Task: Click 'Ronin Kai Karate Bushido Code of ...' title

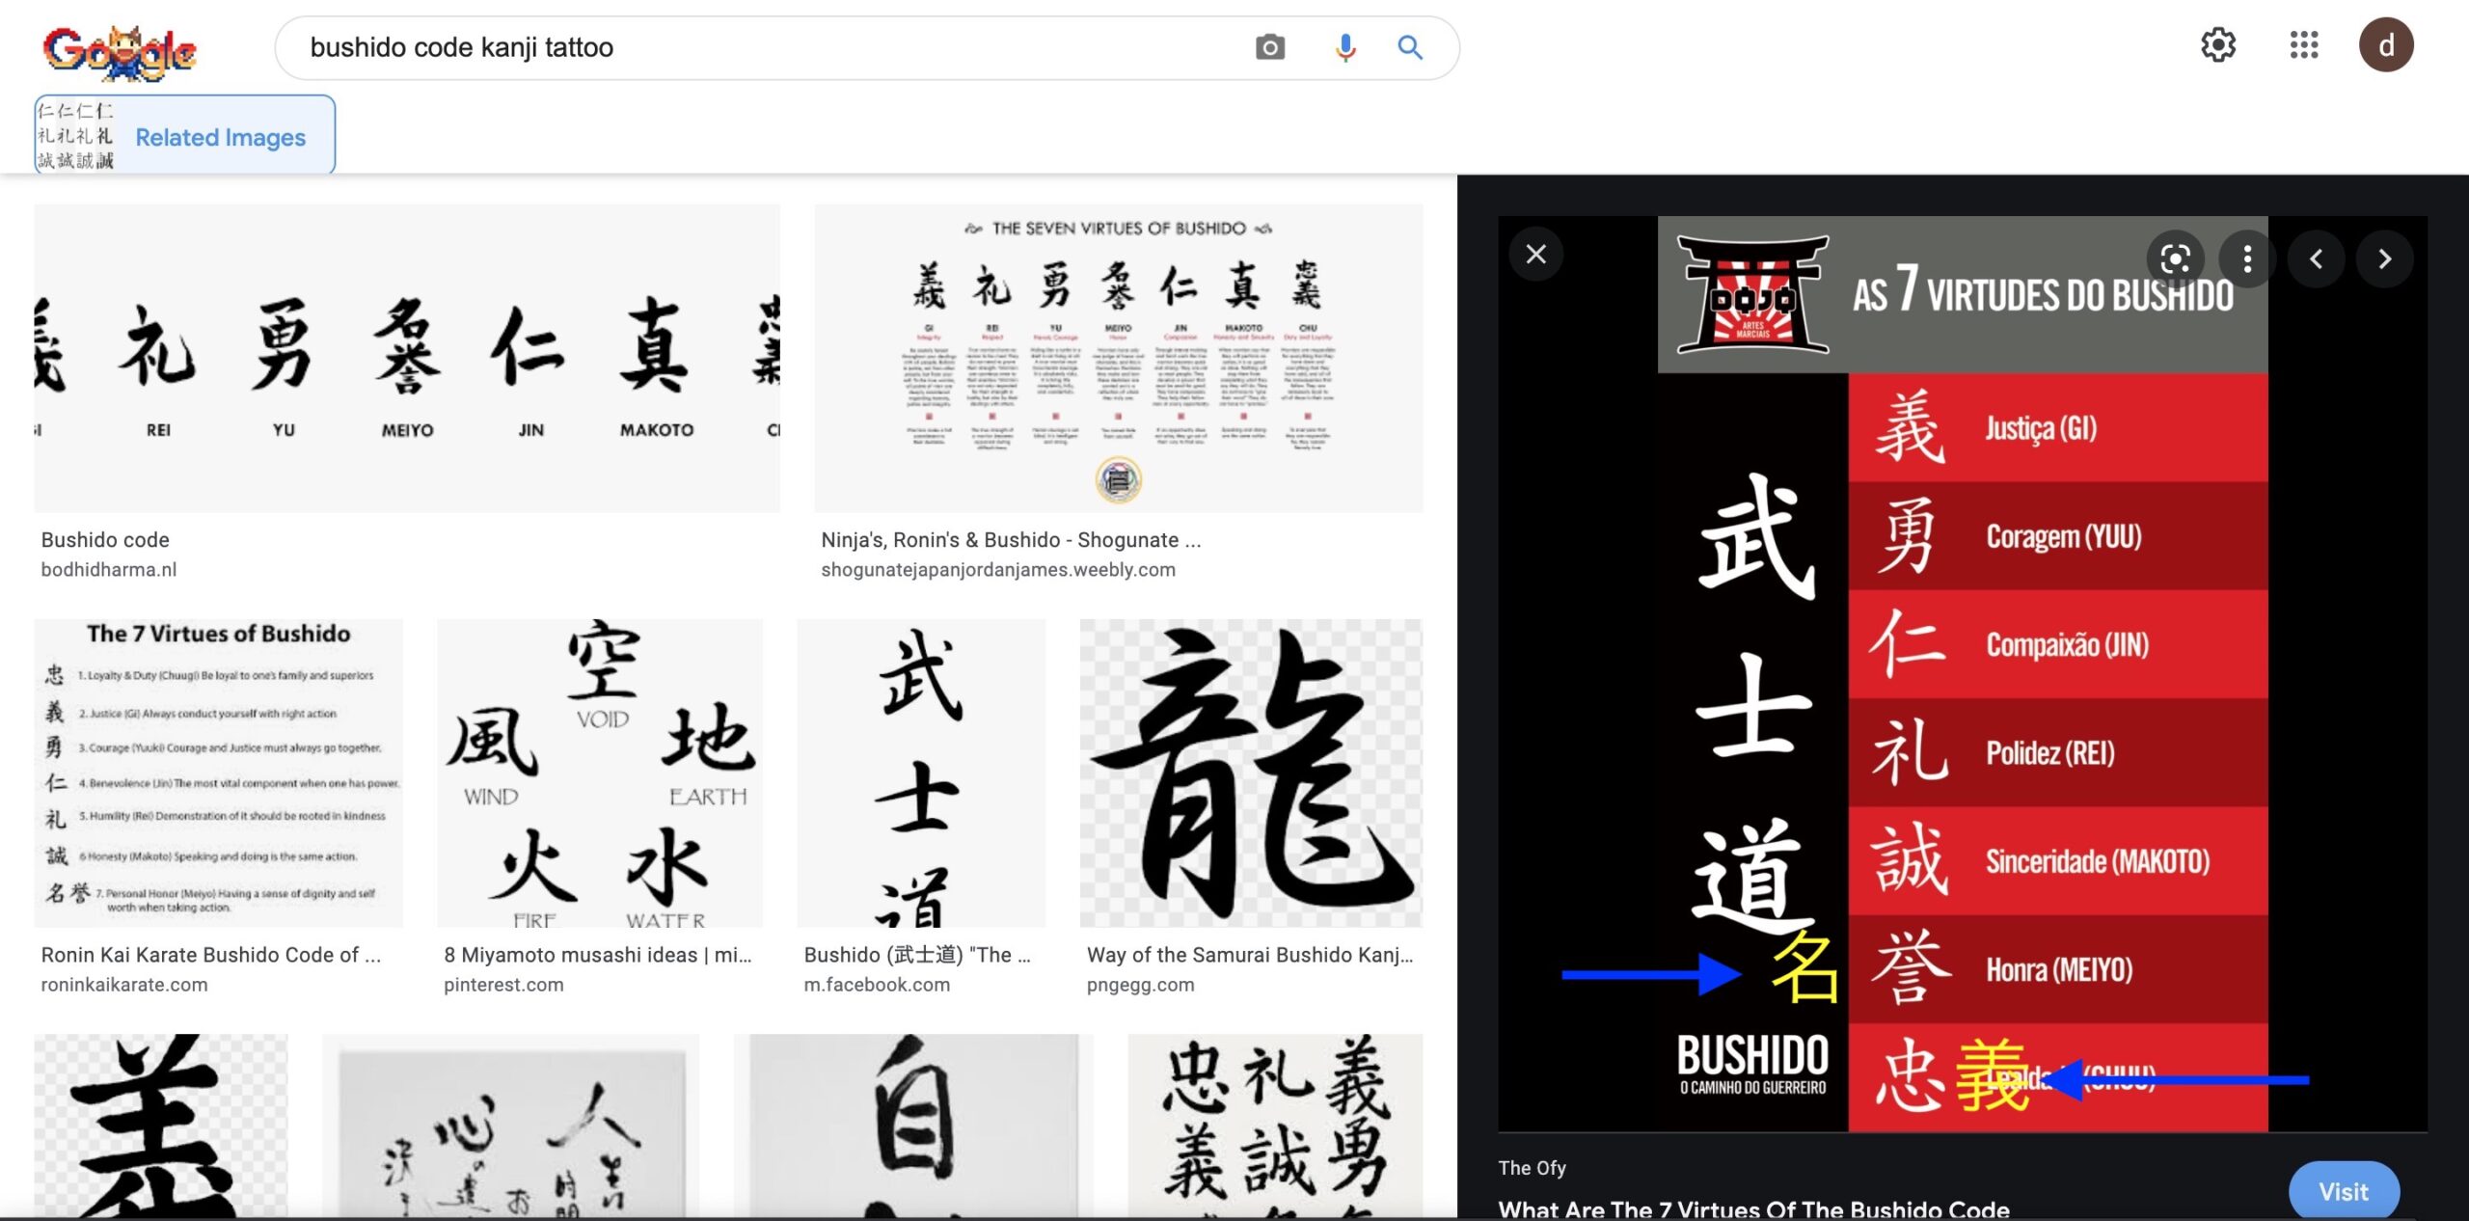Action: click(x=211, y=955)
